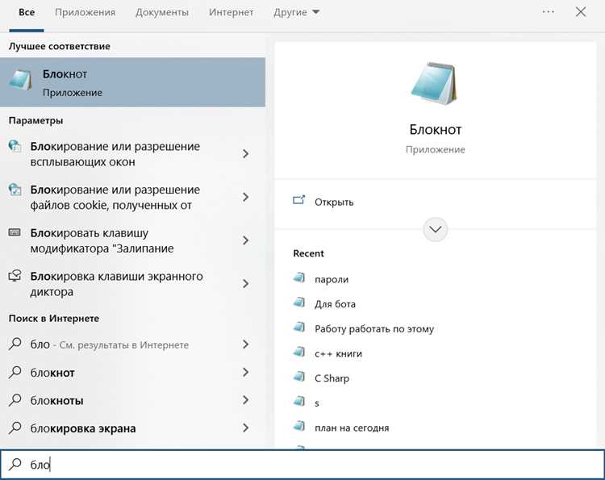Screen dimensions: 605x480
Task: Click magnifier icon beside блокировка экрана
Action: (15, 428)
